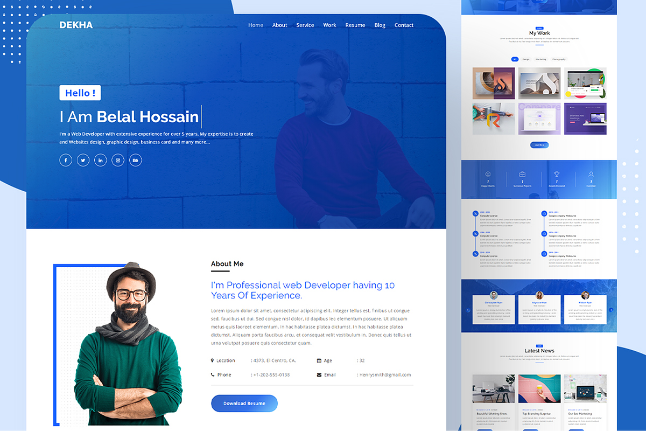Screen dimensions: 646x431
Task: Click the Download Resume button
Action: point(244,404)
